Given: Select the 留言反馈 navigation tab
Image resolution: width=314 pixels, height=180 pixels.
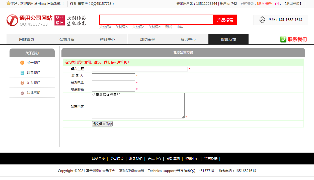Looking at the screenshot, I should 228,39.
